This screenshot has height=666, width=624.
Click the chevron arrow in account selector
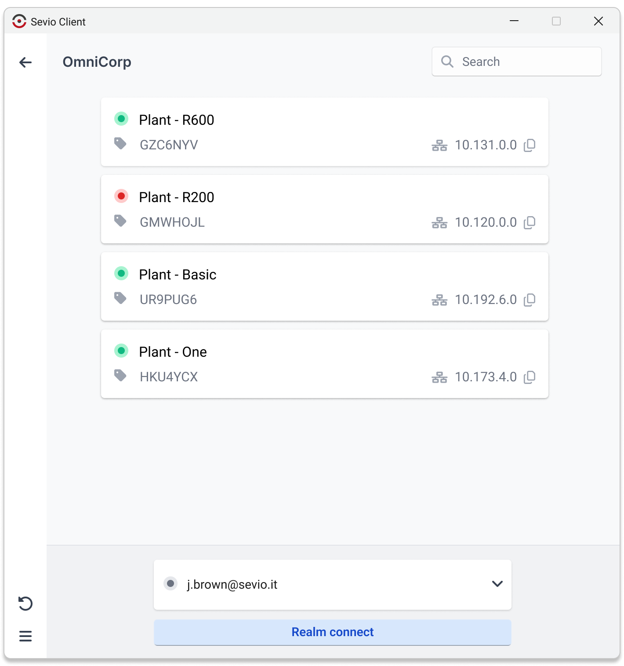497,584
